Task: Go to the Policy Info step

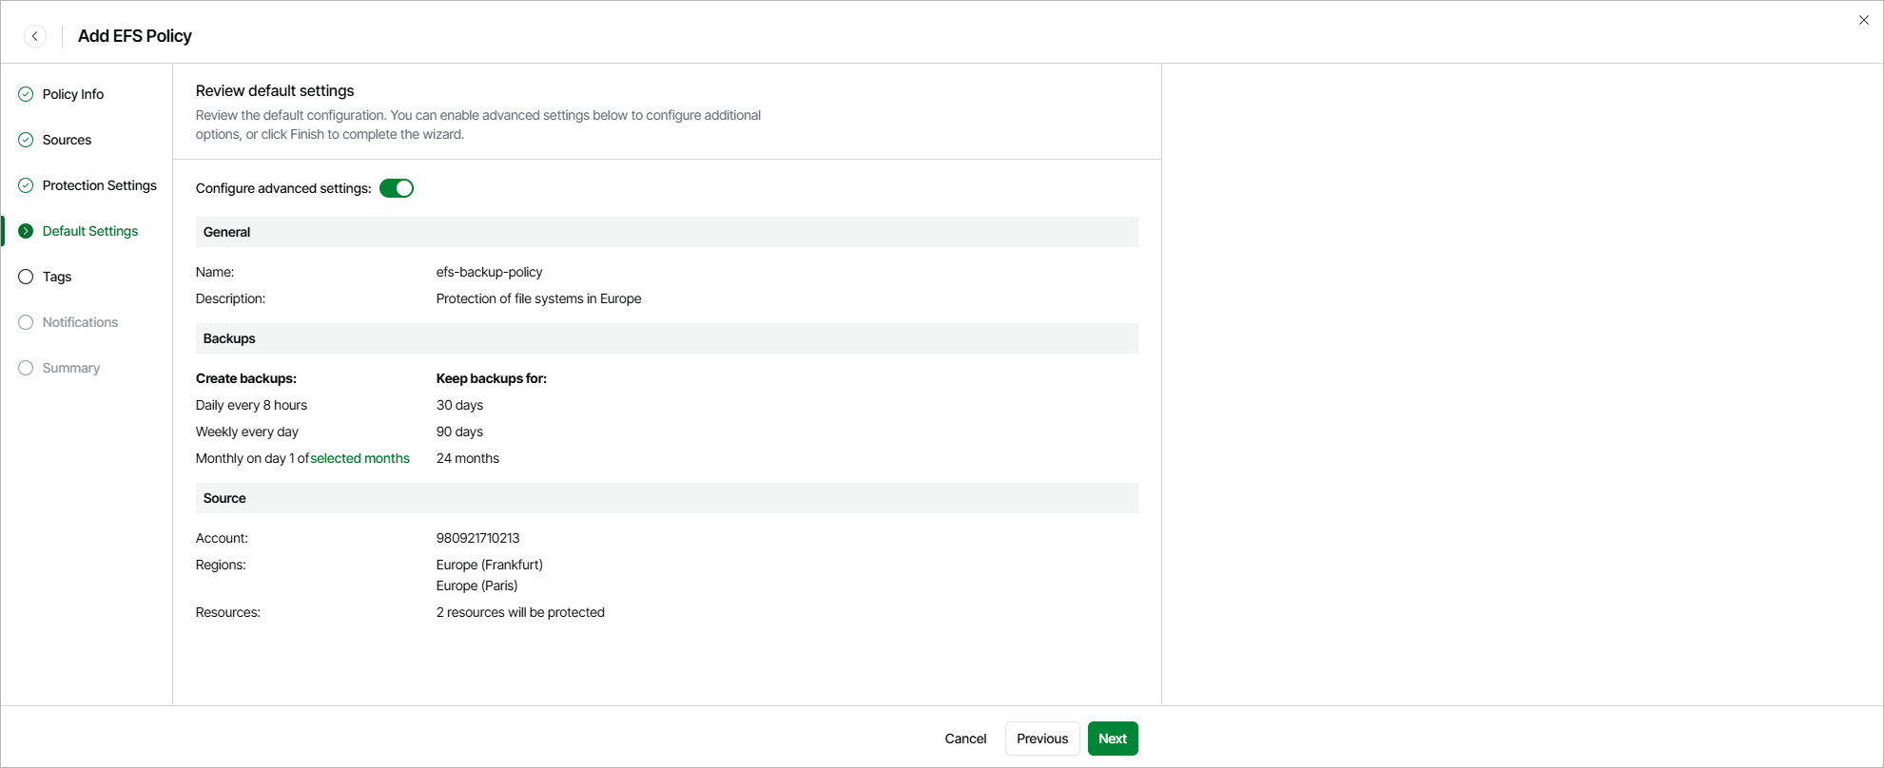Action: point(73,94)
